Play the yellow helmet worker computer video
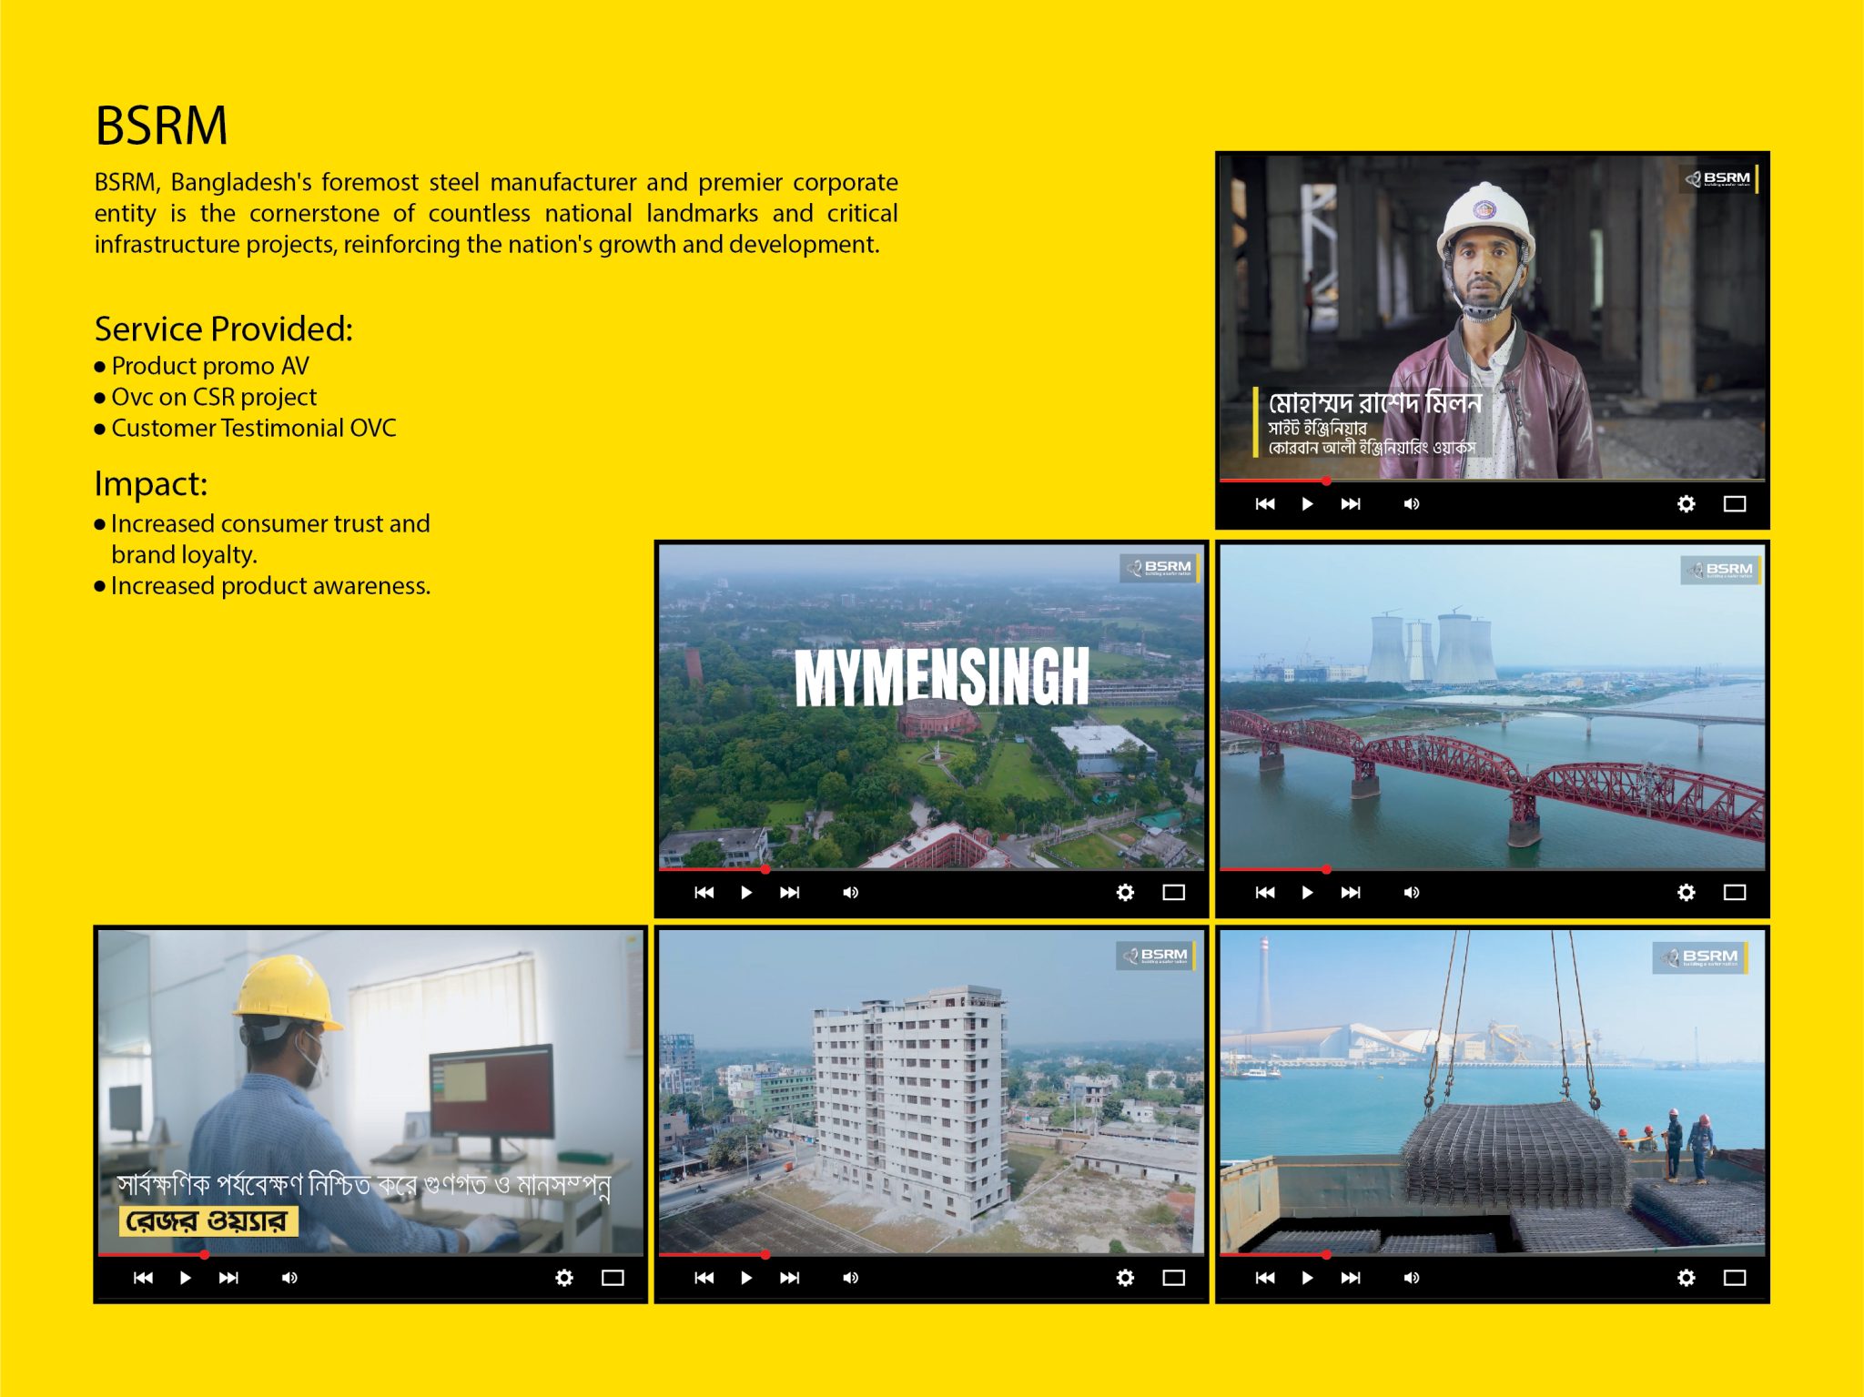Screen dimensions: 1864x1397 (186, 1278)
